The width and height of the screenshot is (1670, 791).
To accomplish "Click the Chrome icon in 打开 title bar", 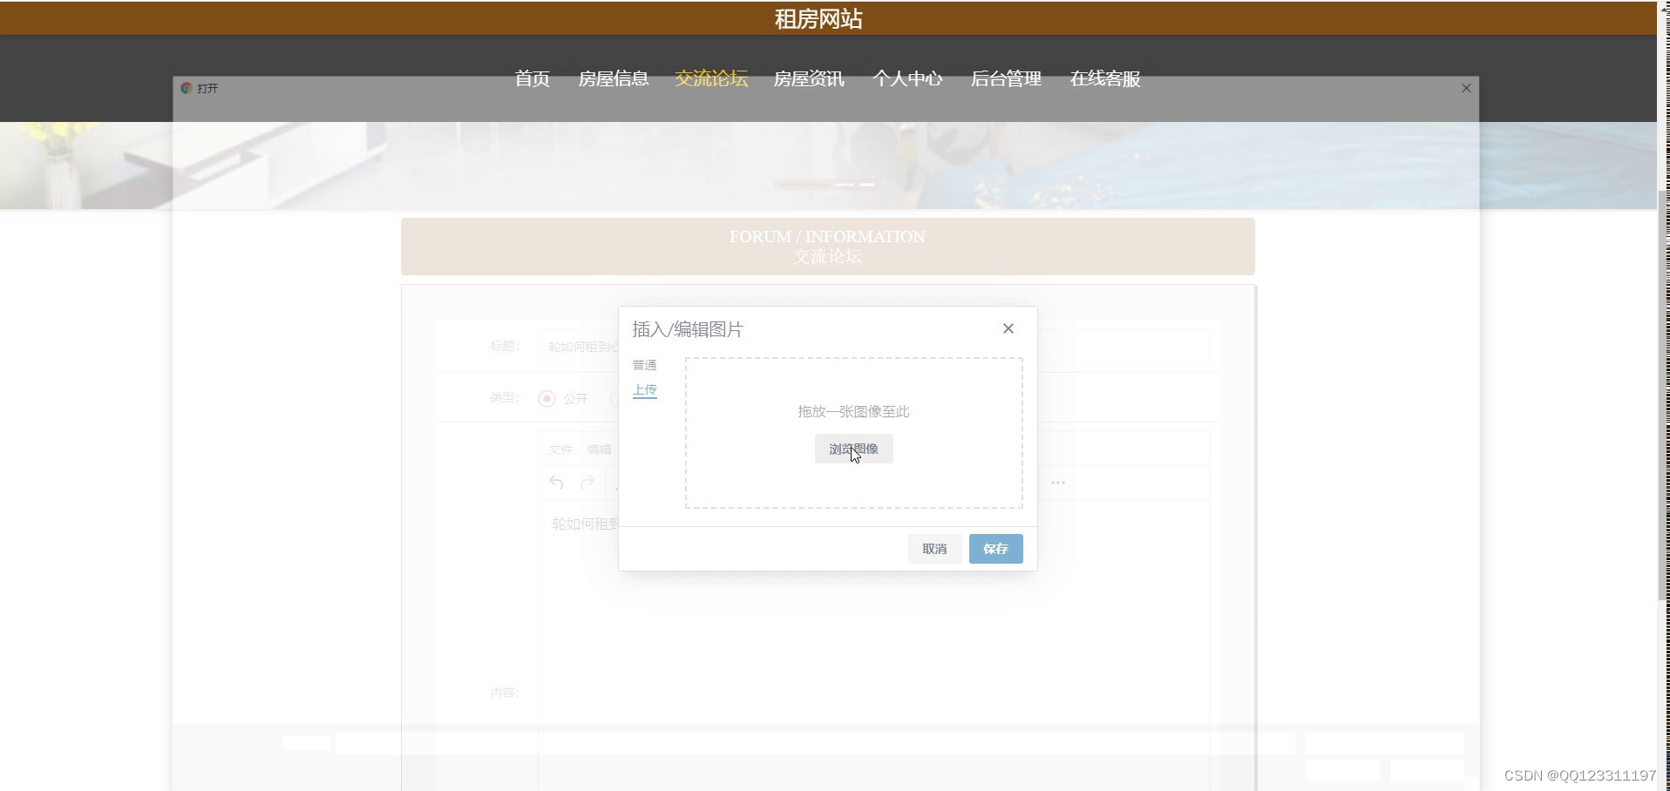I will (x=186, y=88).
